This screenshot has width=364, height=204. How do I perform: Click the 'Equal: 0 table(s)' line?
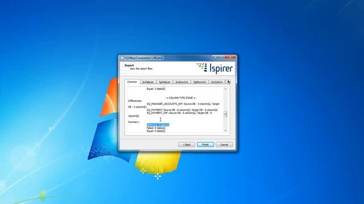click(156, 131)
